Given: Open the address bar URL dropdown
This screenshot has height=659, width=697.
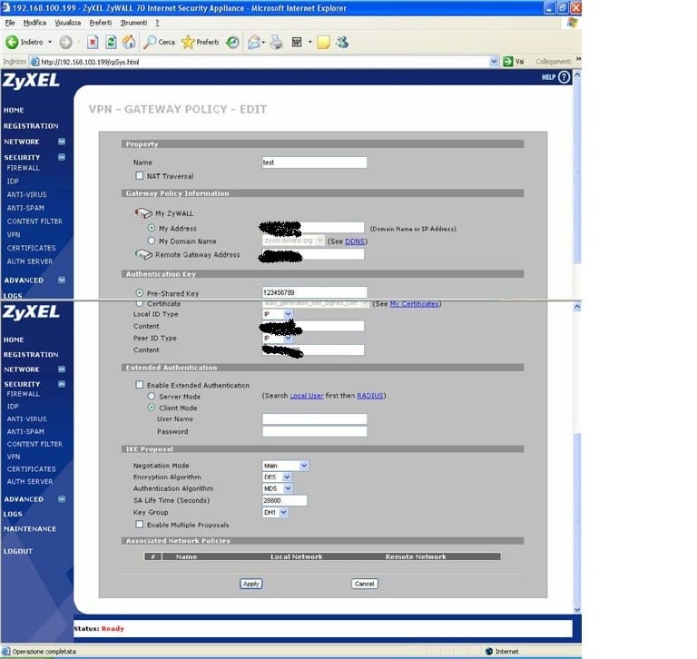Looking at the screenshot, I should click(494, 62).
